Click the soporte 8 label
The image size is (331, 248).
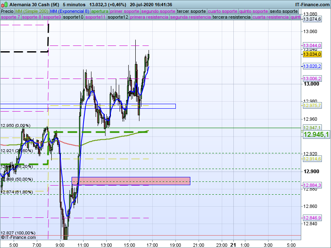32,17
